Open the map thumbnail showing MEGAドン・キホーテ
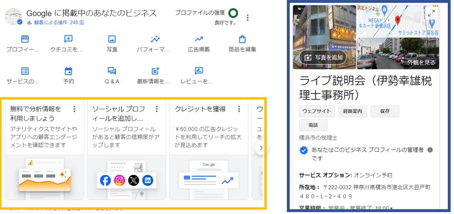This screenshot has width=454, height=214. pos(398,21)
